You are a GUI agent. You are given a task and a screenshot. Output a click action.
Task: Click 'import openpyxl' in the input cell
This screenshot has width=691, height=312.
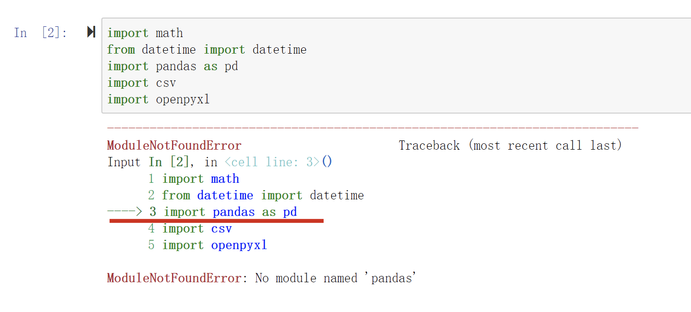click(x=158, y=99)
